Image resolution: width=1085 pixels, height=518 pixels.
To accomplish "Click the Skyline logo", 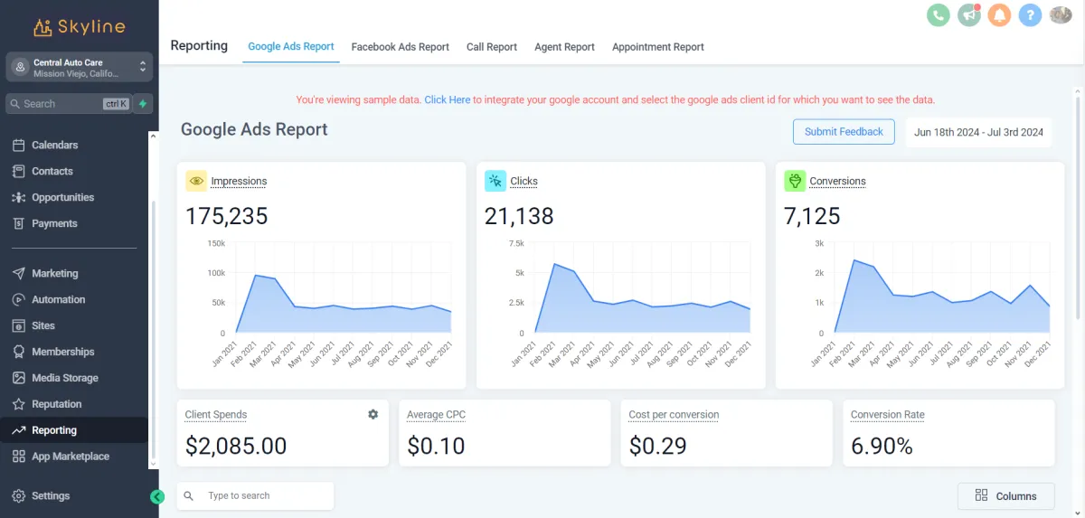I will (79, 27).
